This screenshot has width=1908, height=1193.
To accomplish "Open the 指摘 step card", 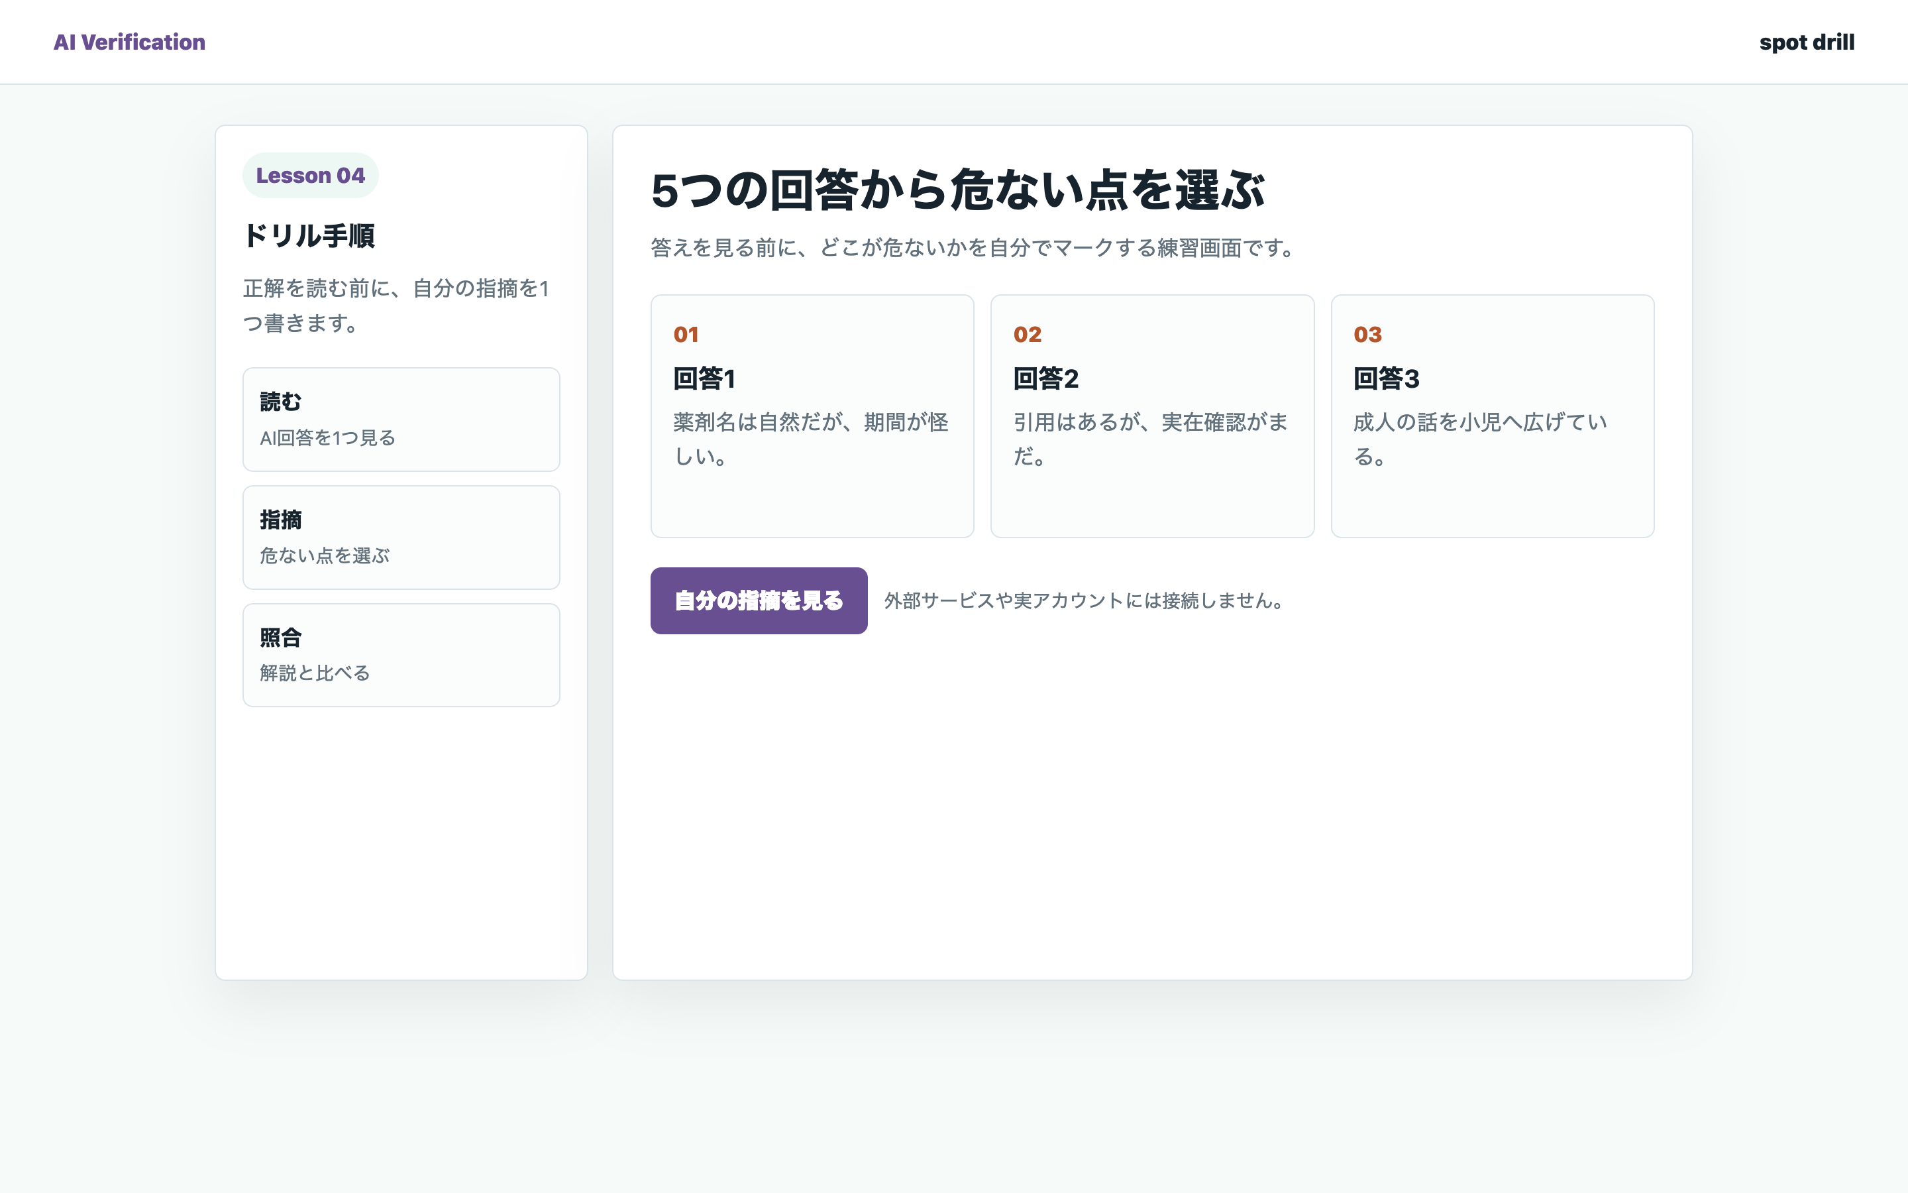I will (401, 538).
